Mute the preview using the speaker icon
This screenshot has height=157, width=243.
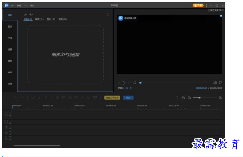click(215, 83)
